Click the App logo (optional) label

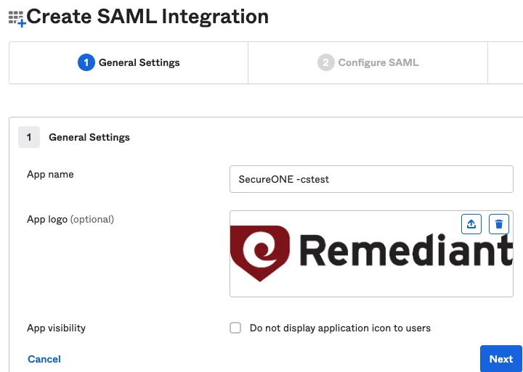point(70,220)
